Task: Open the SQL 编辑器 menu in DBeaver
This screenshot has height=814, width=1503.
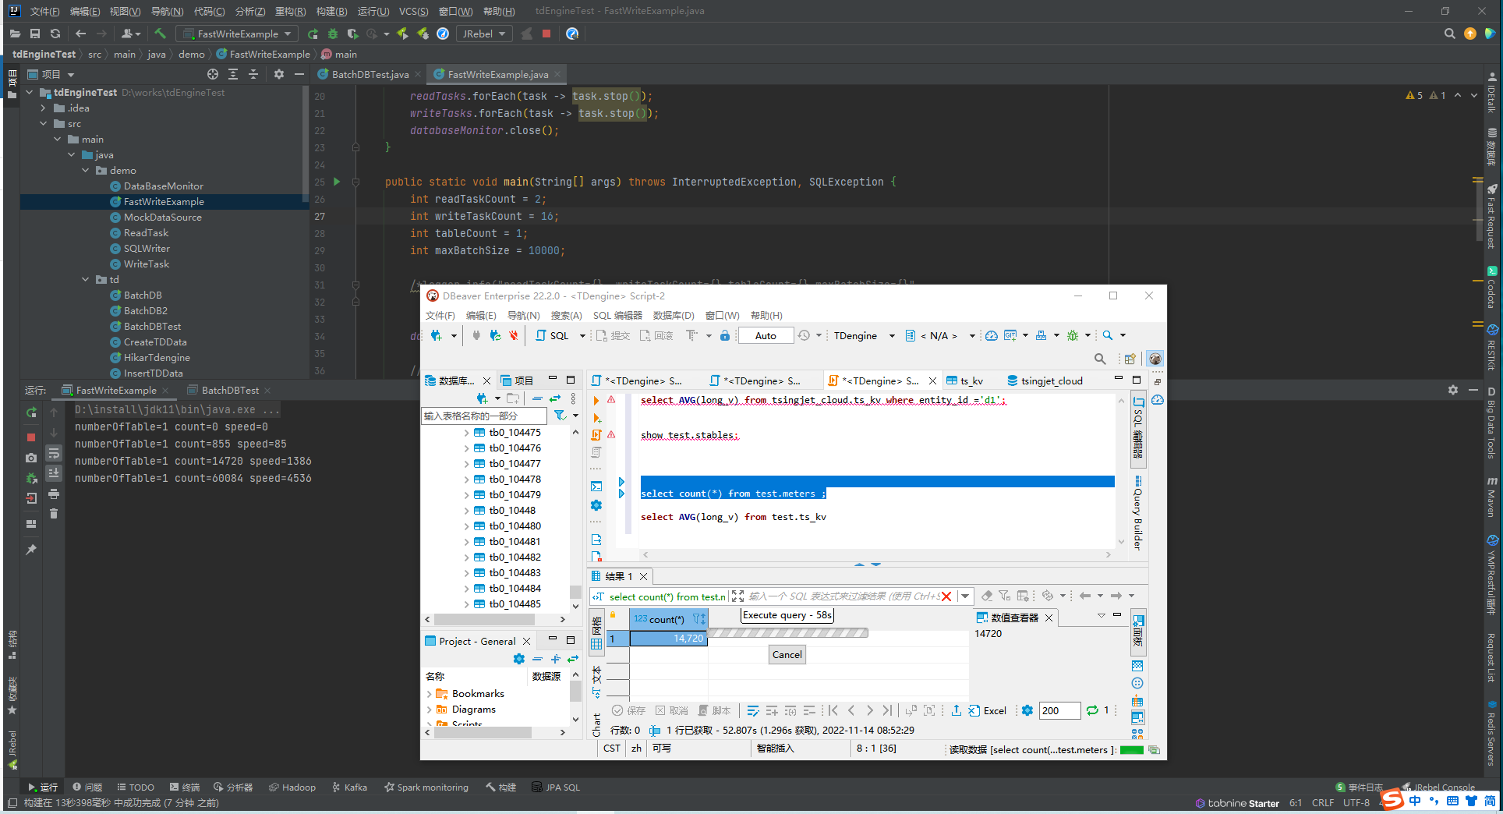Action: [615, 315]
